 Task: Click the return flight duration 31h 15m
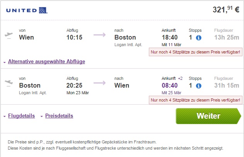(227, 85)
